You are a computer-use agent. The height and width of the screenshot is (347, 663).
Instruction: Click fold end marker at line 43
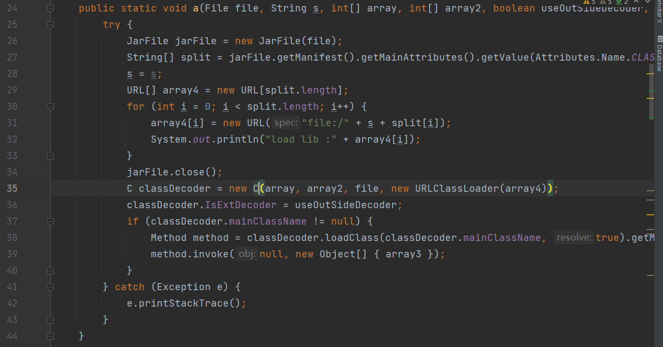tap(51, 320)
